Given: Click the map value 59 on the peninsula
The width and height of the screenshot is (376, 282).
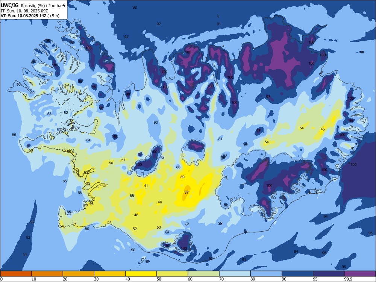Looking at the screenshot, I should [x=31, y=150].
